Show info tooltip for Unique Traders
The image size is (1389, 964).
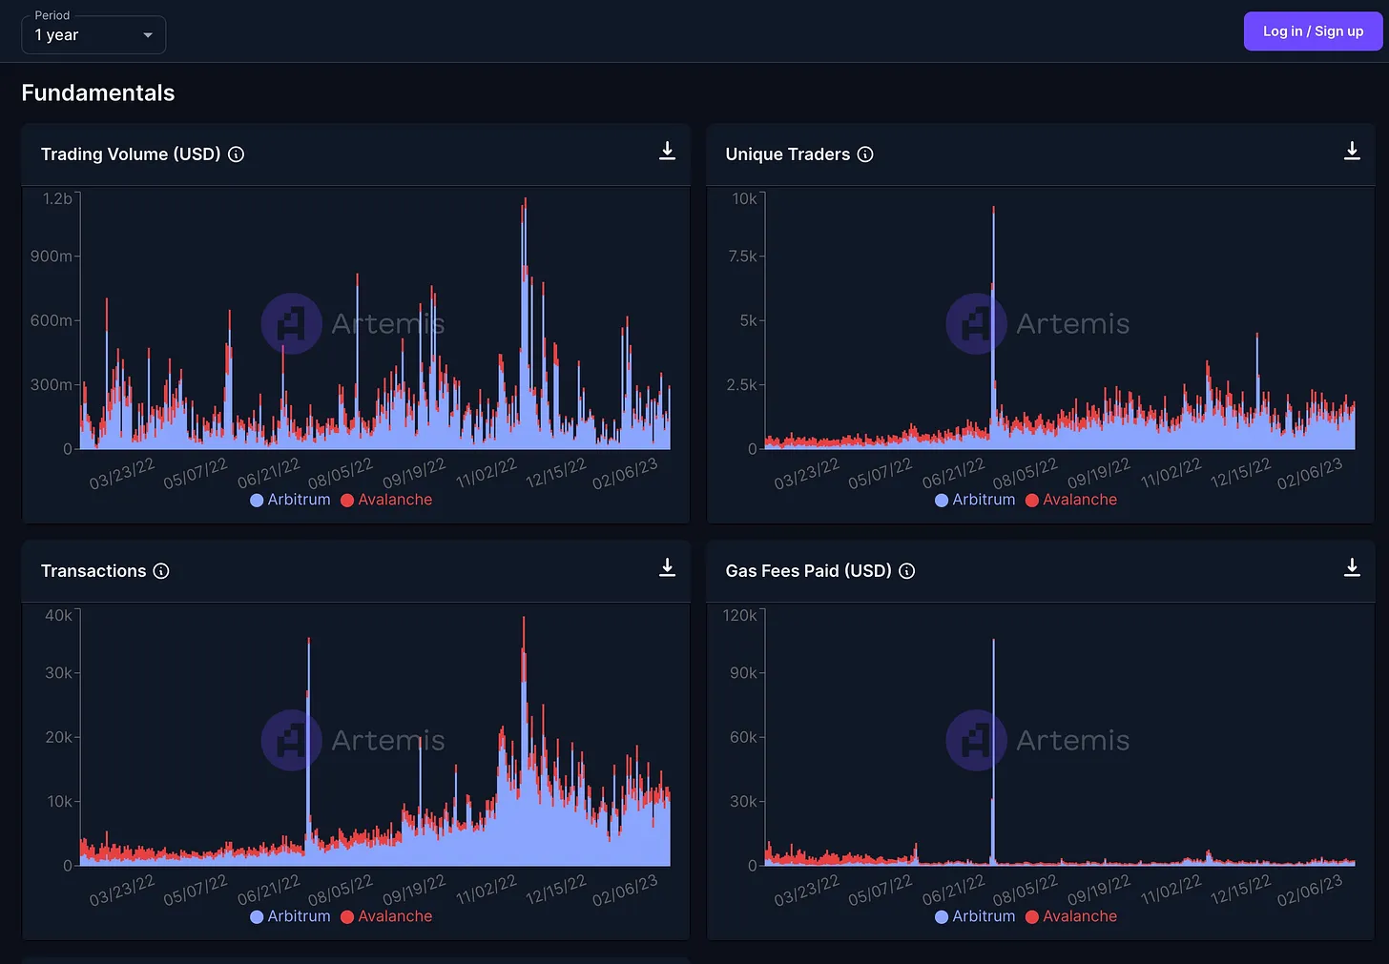(x=865, y=154)
